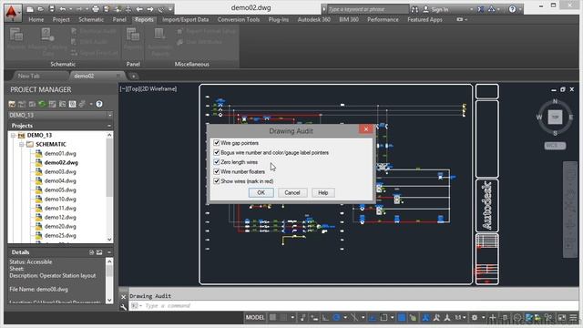Click the New drawing icon in quick access toolbar
Image resolution: width=583 pixels, height=328 pixels.
(30, 9)
